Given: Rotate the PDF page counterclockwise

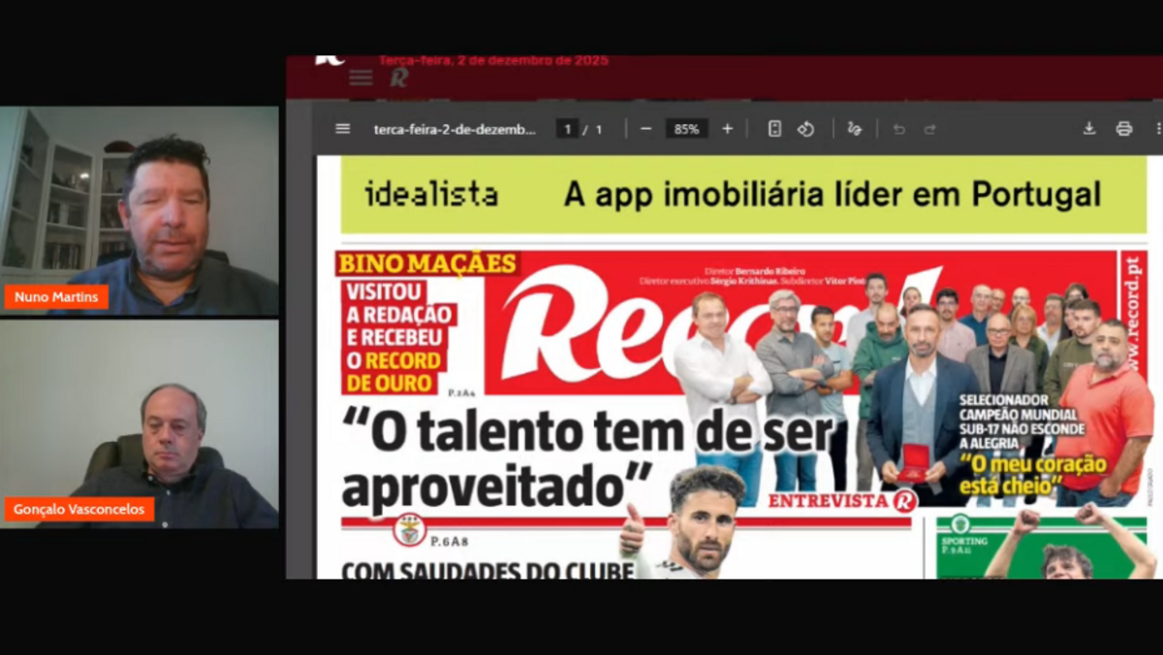Looking at the screenshot, I should (x=805, y=129).
